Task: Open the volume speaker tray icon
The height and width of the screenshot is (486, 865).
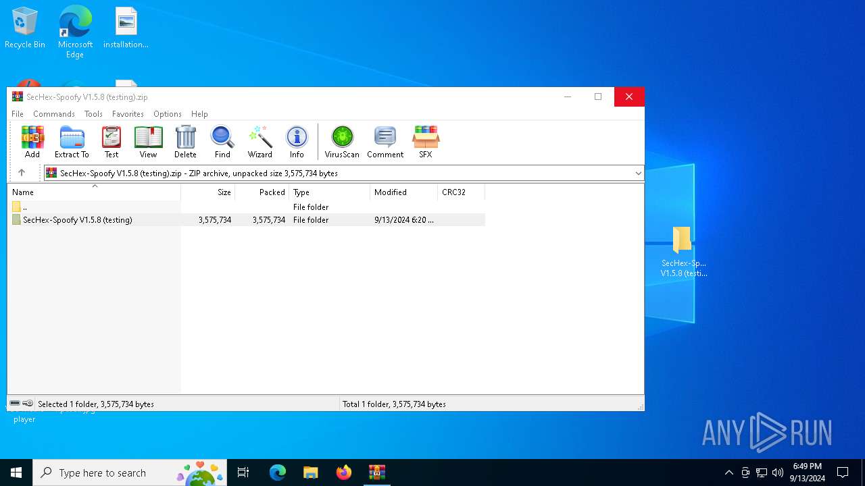Action: click(x=778, y=473)
